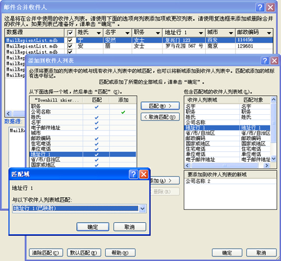The height and width of the screenshot is (261, 281).
Task: Select 电子邮件地址 in 收件人列表域 list
Action: pos(228,160)
